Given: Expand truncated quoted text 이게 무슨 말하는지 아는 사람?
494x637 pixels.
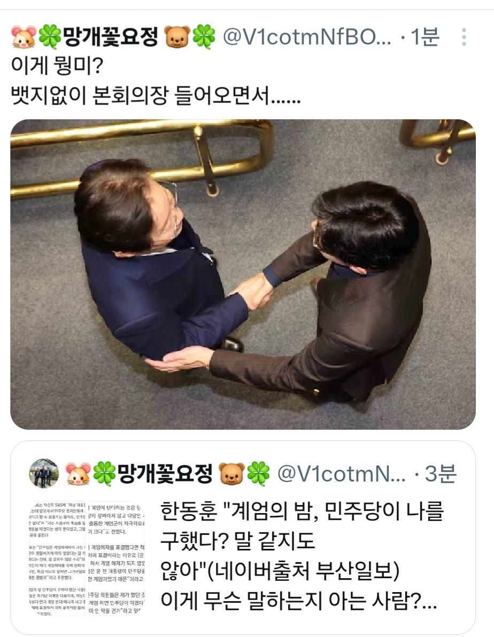Looking at the screenshot, I should (298, 600).
